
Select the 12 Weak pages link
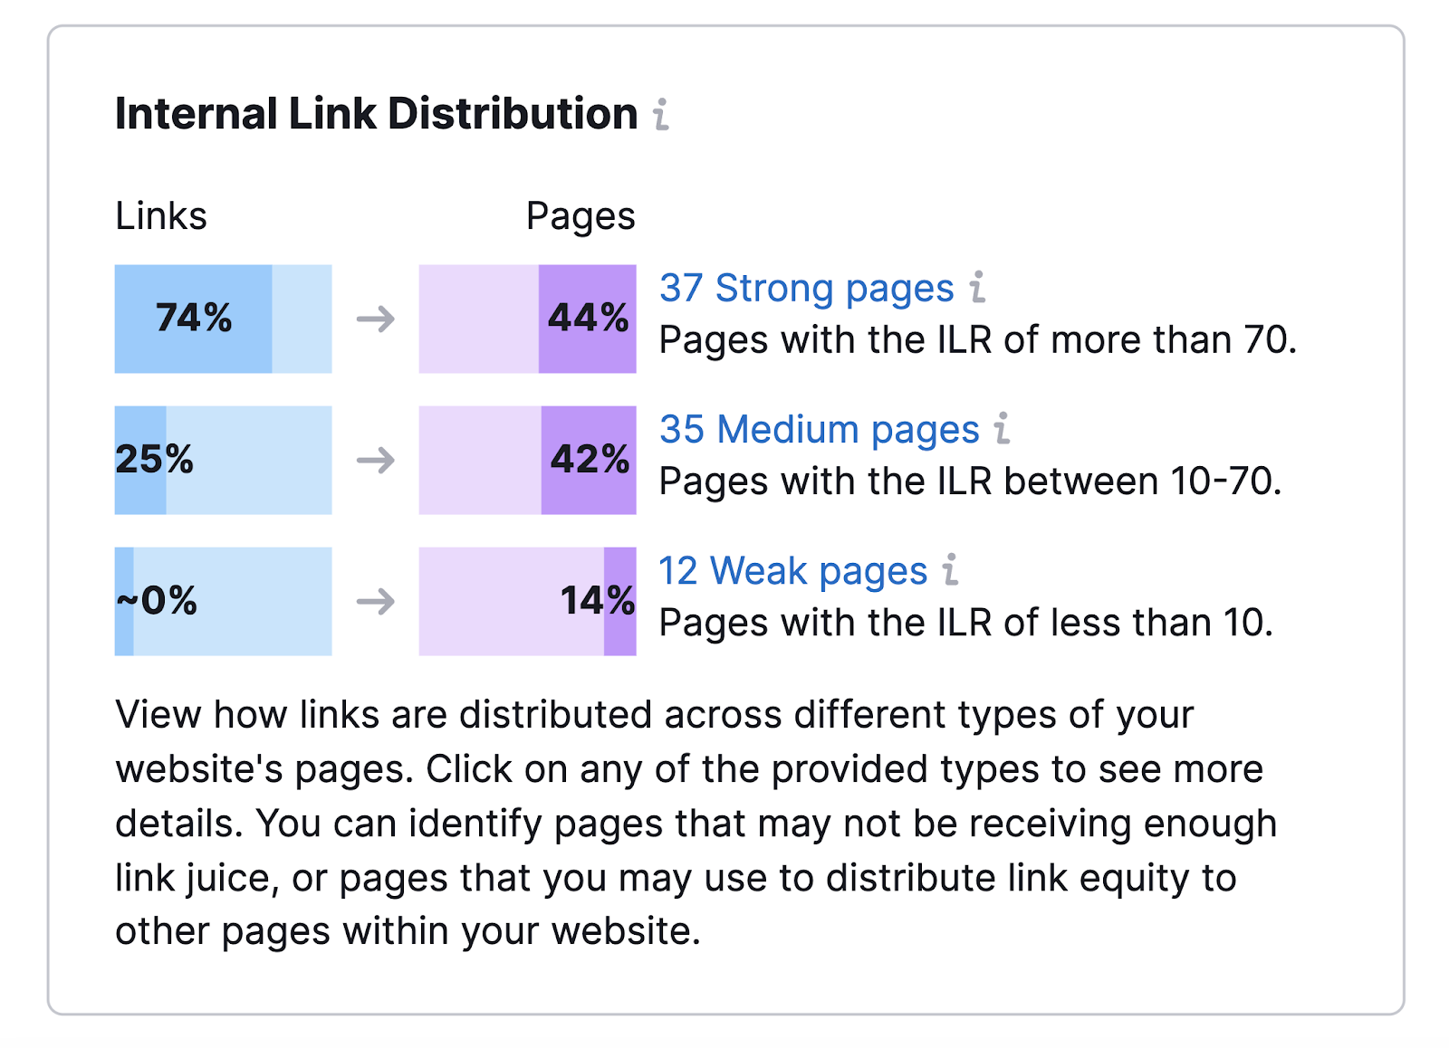tap(792, 570)
